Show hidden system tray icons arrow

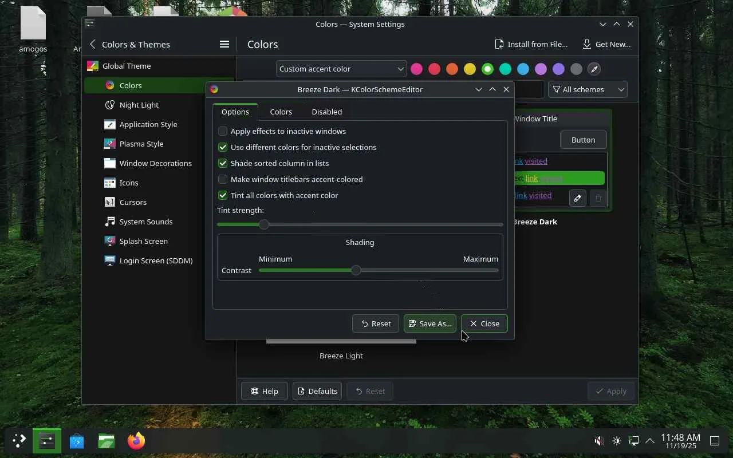[650, 441]
